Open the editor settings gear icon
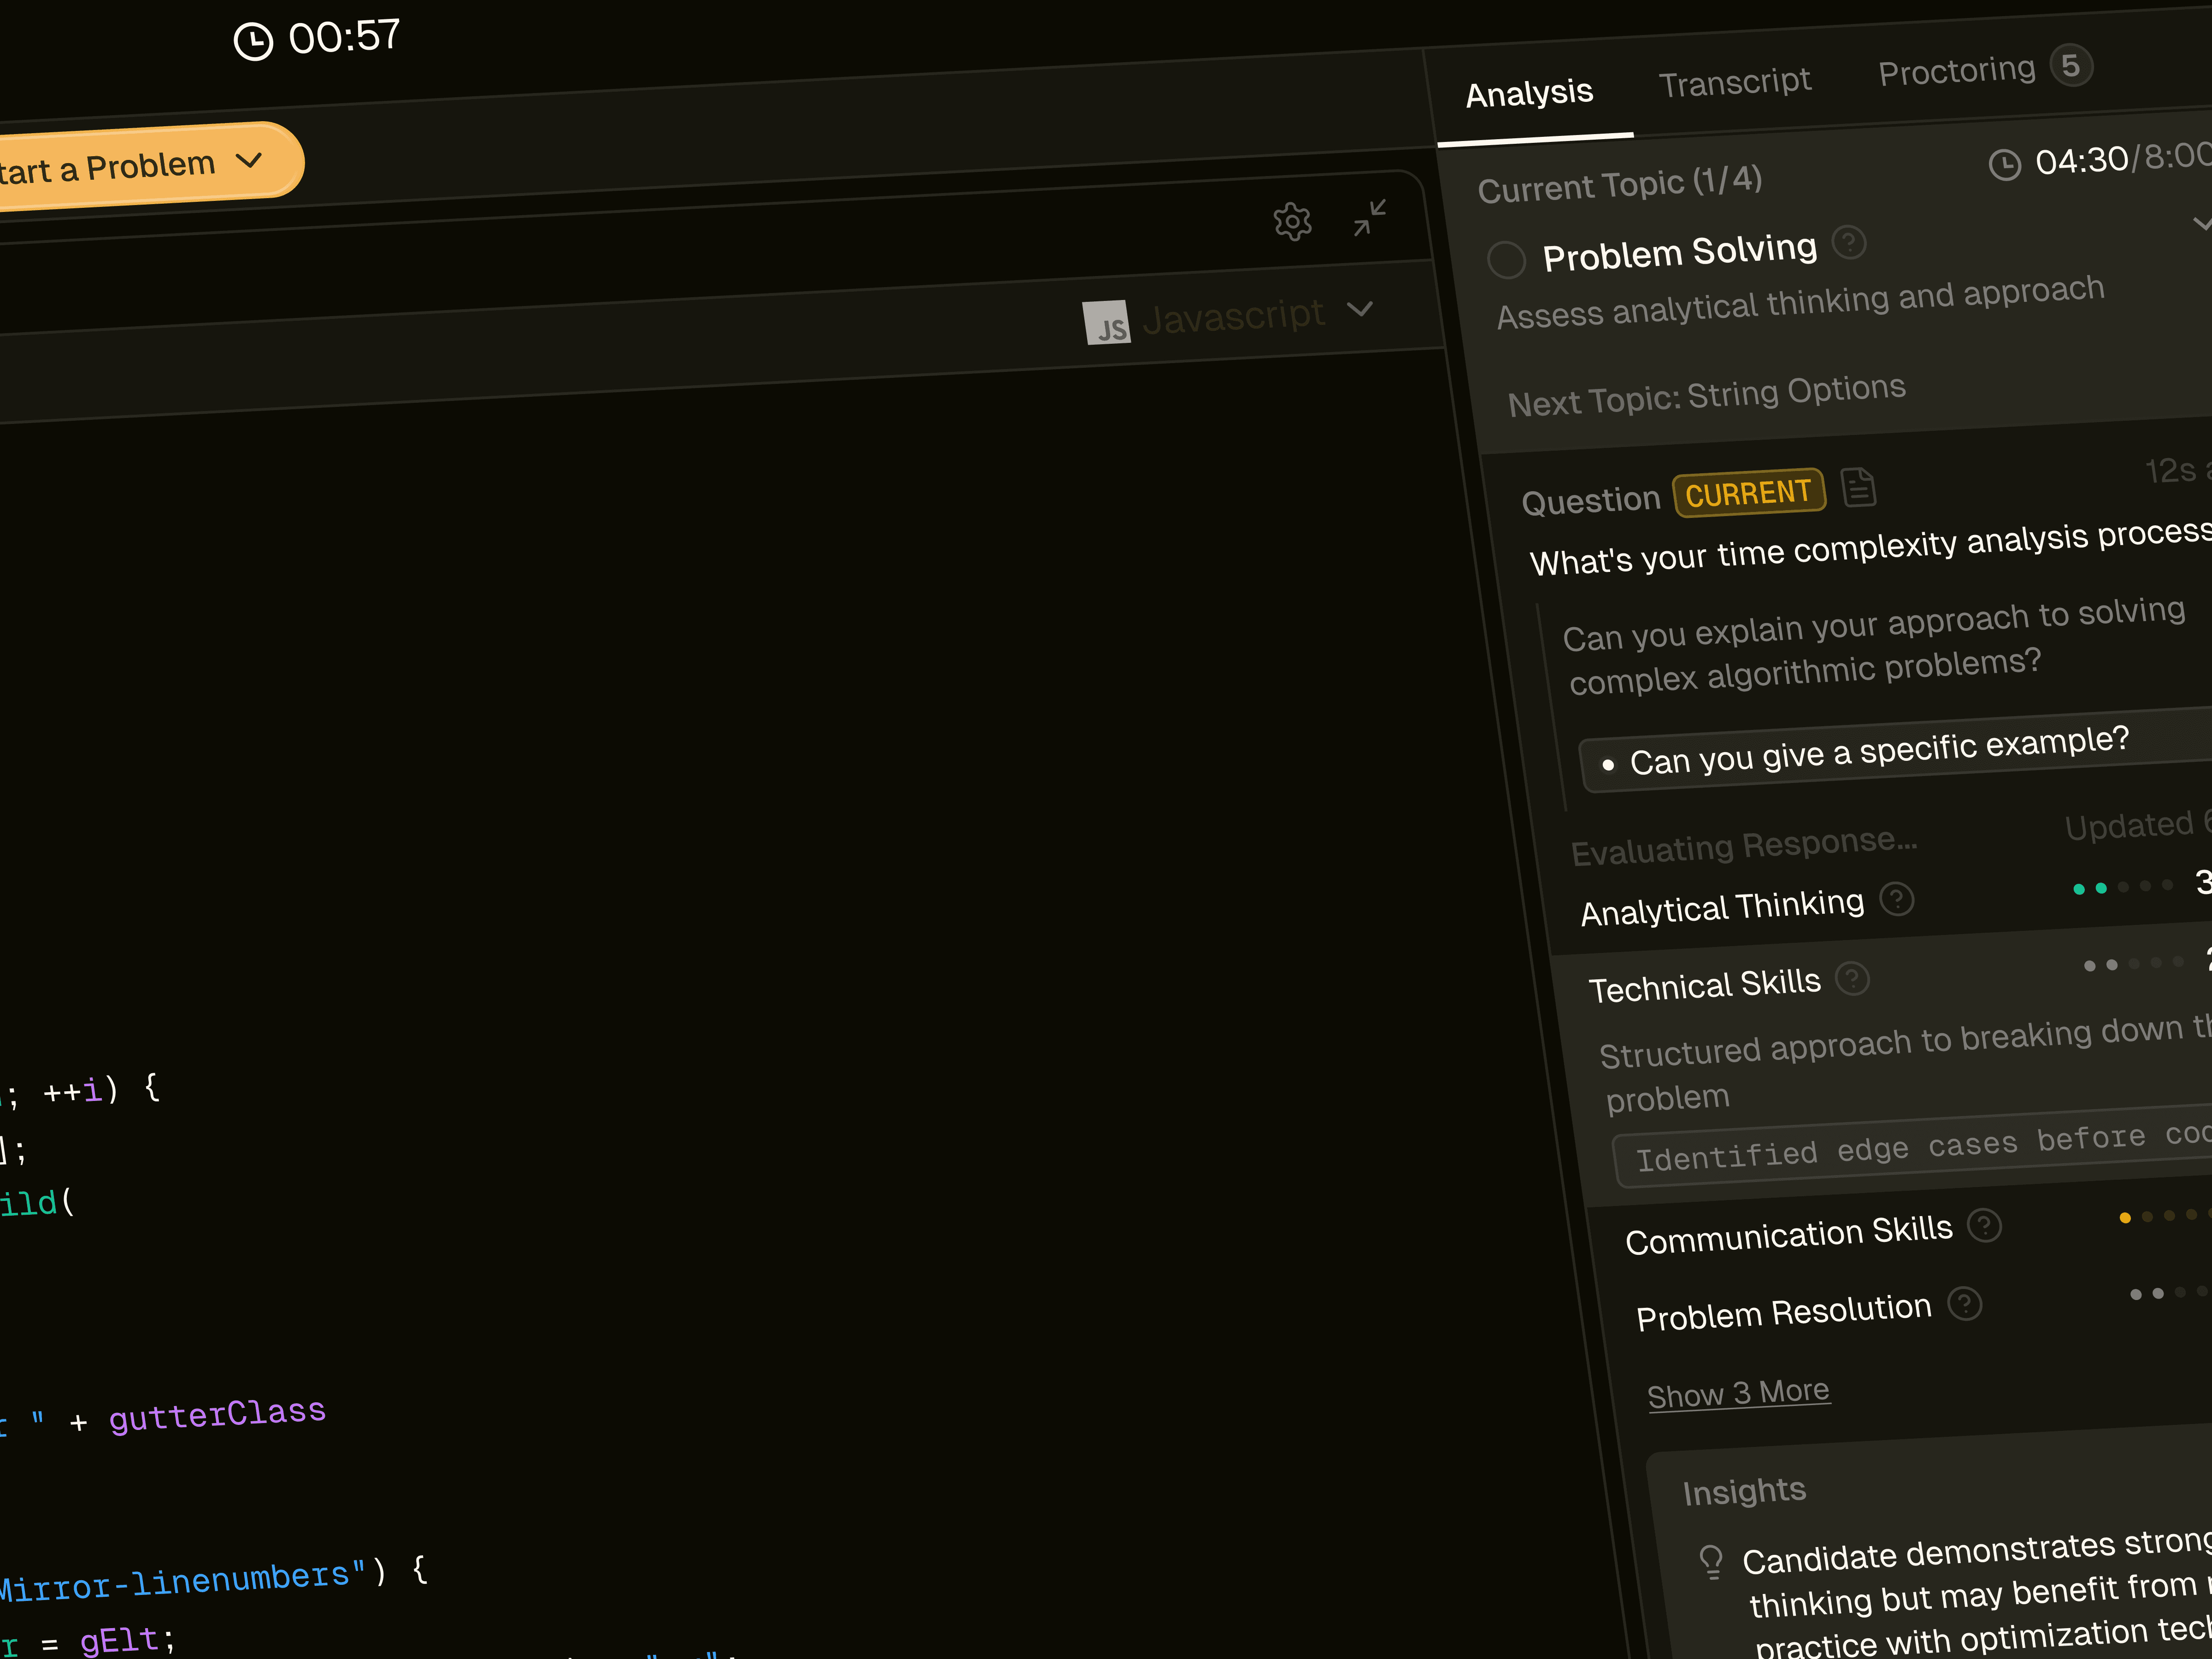The image size is (2212, 1659). click(x=1292, y=221)
